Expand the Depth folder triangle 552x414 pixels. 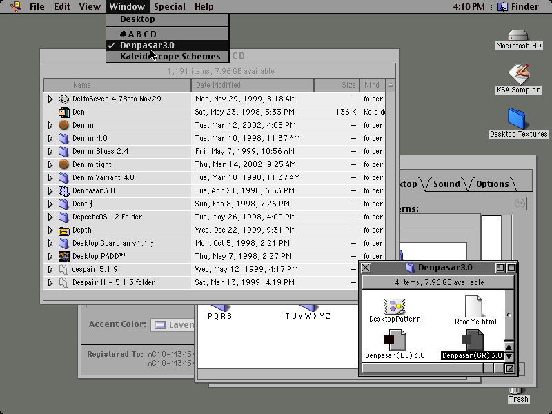[x=50, y=230]
